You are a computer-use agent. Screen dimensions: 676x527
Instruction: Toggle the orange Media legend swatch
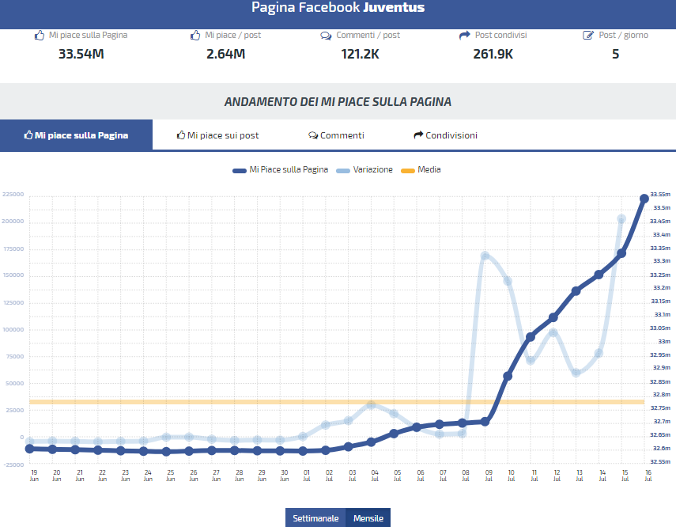(408, 170)
